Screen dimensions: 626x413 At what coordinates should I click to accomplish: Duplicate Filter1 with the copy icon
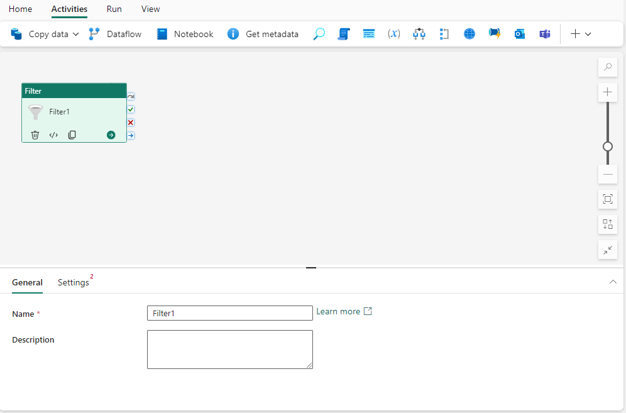pos(72,135)
